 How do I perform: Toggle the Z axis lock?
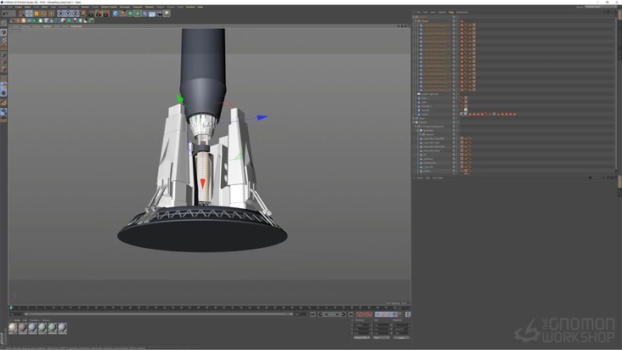[x=76, y=14]
